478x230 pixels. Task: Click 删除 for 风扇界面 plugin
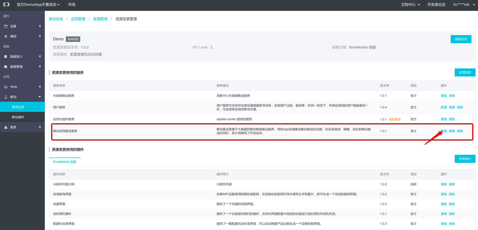click(452, 204)
